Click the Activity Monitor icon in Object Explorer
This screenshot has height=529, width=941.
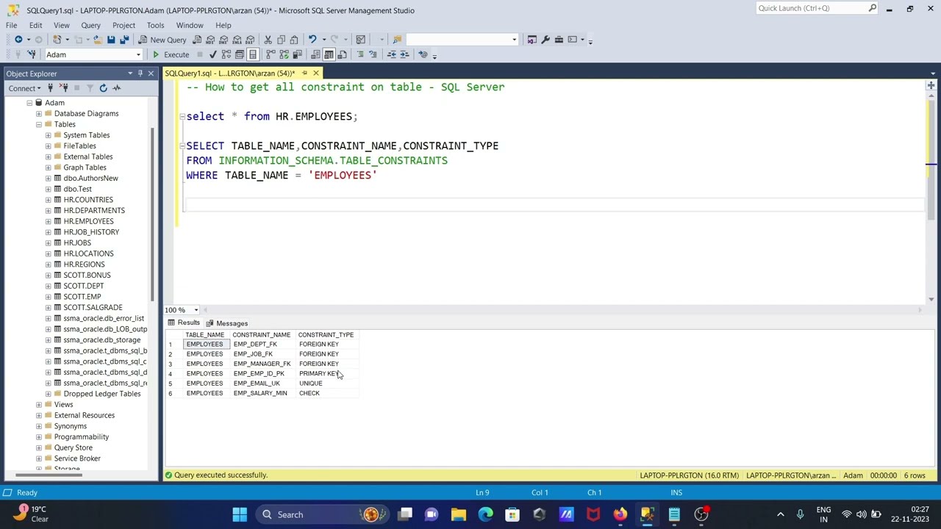pyautogui.click(x=116, y=88)
